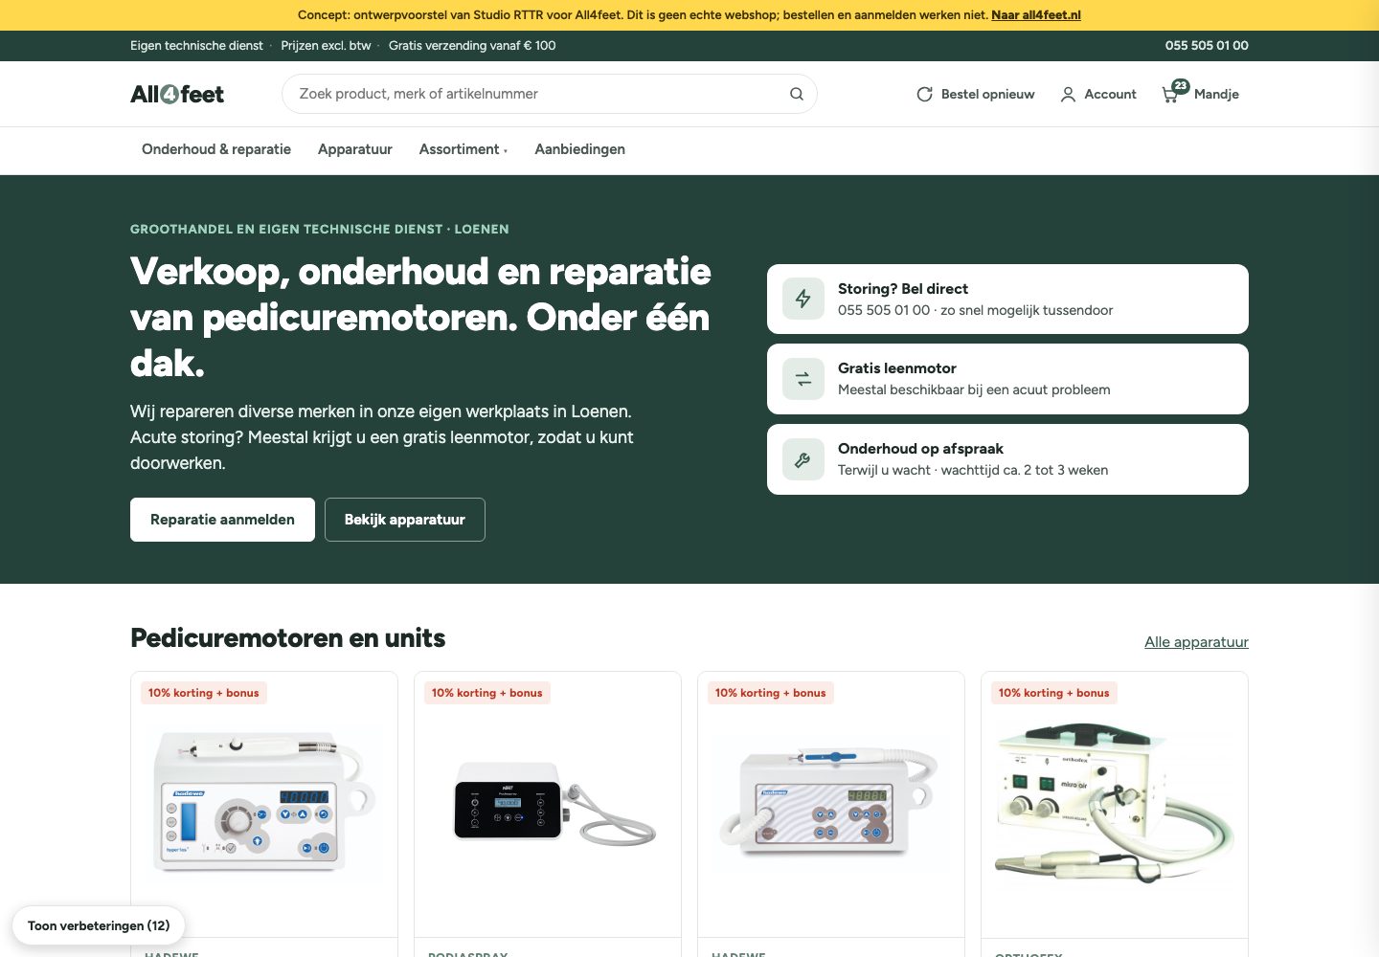1379x957 pixels.
Task: Click the lightning bolt icon in Storing card
Action: coord(803,299)
